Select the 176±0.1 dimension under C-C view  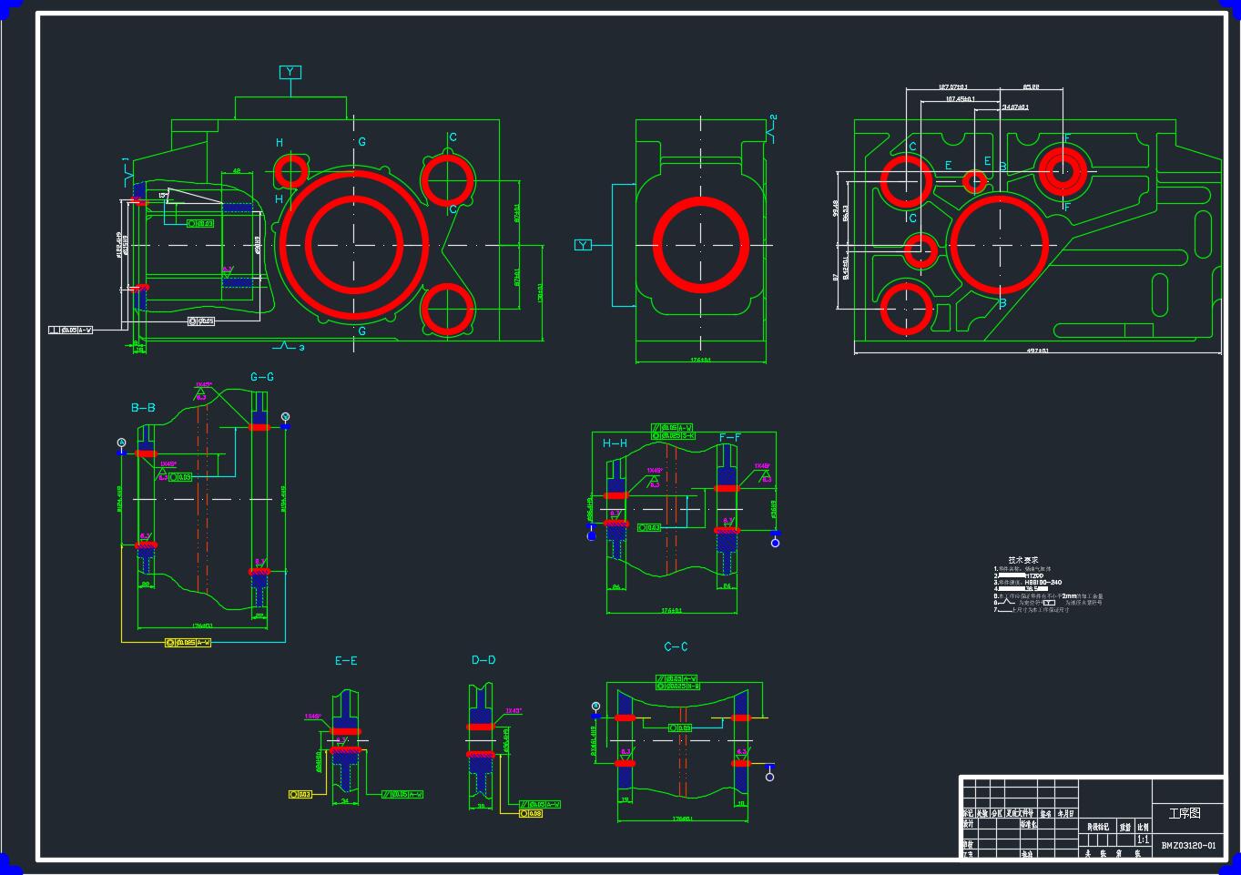(x=683, y=819)
